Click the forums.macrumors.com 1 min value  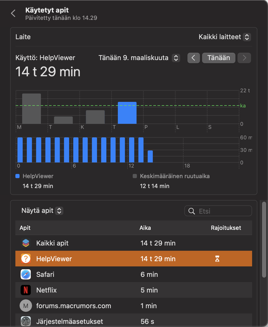tap(149, 306)
